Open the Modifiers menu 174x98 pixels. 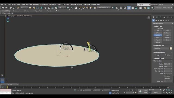tap(29, 4)
